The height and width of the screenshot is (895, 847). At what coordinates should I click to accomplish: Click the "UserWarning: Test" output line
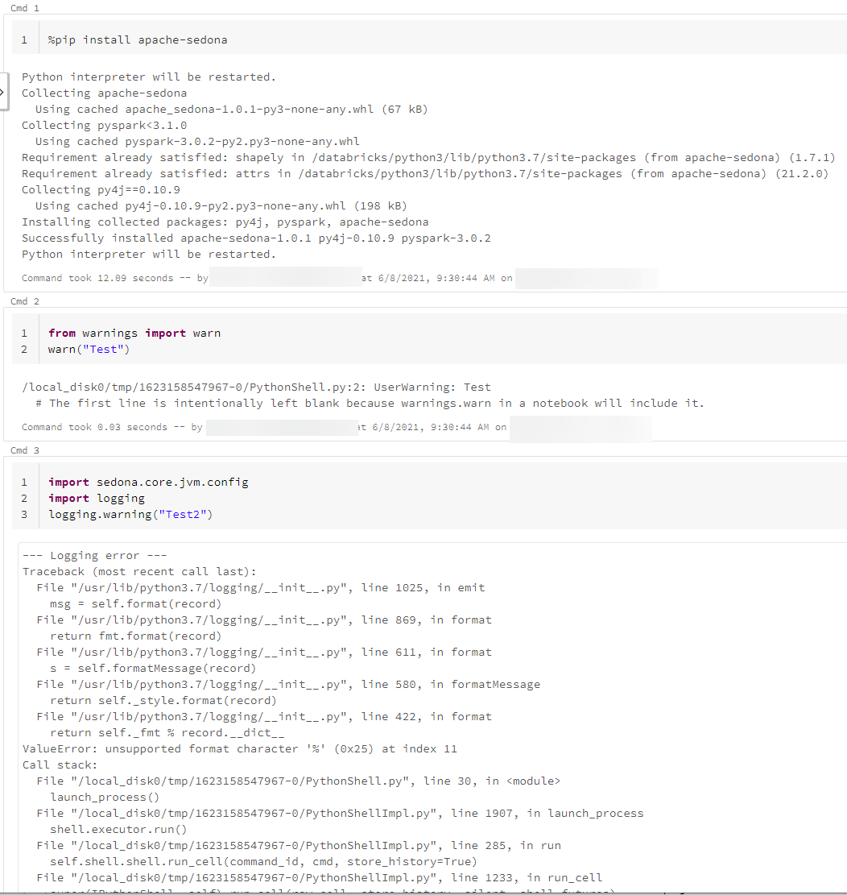pyautogui.click(x=256, y=387)
